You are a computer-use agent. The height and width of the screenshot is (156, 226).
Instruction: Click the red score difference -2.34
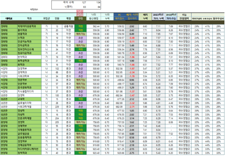[132, 73]
